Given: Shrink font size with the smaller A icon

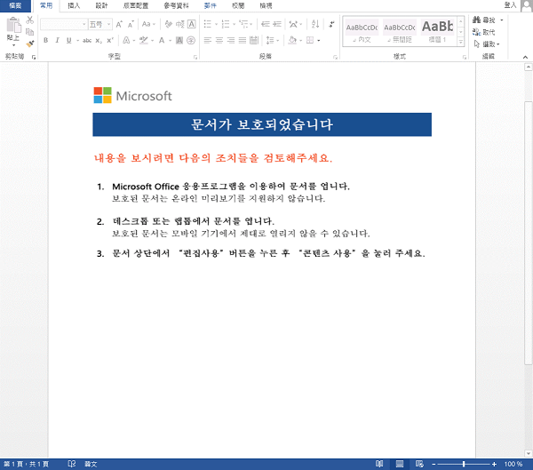Looking at the screenshot, I should [131, 24].
